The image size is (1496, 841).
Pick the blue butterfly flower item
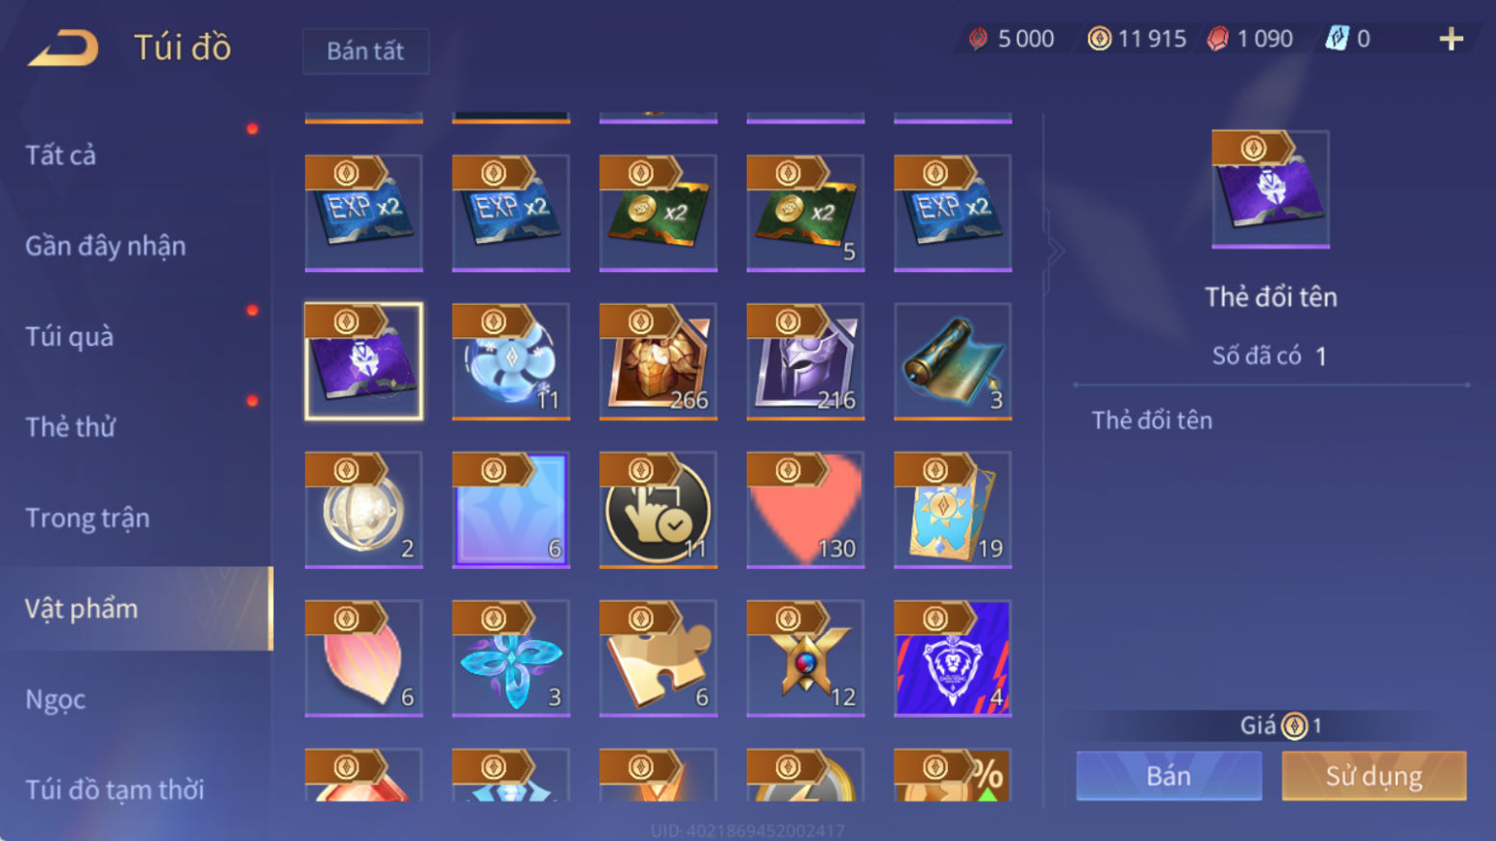(511, 658)
